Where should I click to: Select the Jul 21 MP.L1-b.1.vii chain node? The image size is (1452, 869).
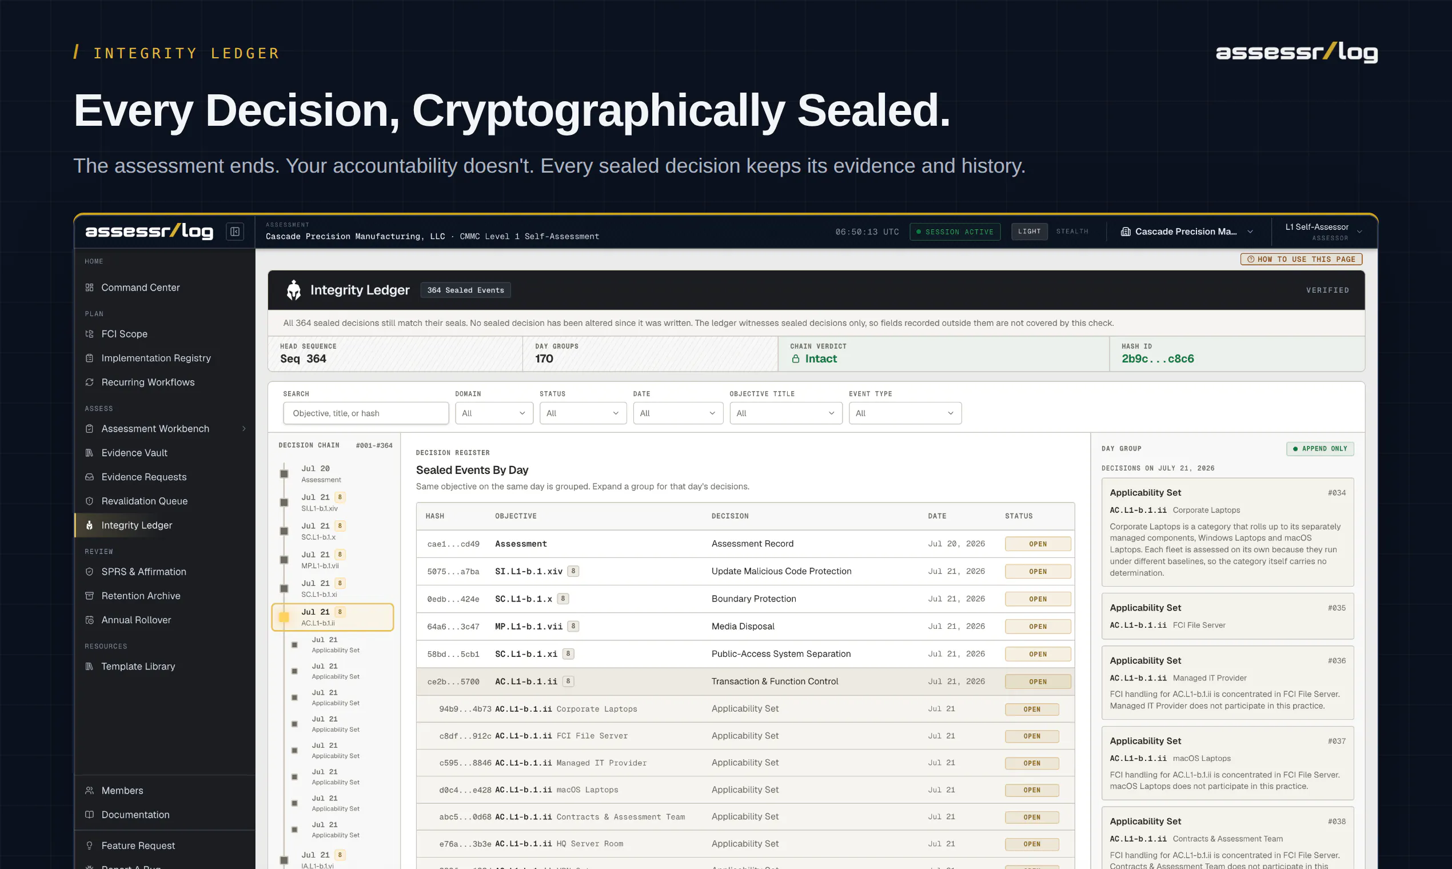click(x=333, y=560)
